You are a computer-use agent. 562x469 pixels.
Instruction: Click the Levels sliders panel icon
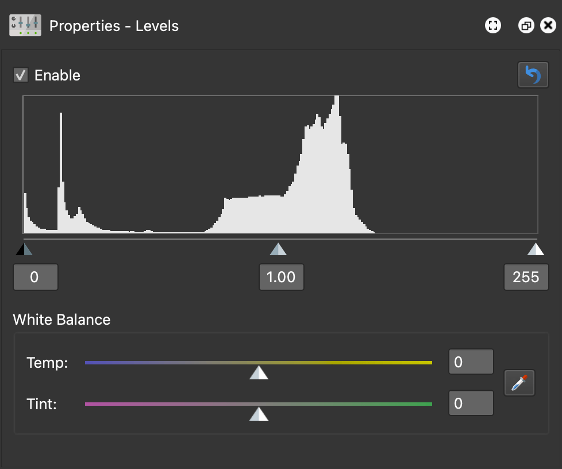[x=25, y=25]
